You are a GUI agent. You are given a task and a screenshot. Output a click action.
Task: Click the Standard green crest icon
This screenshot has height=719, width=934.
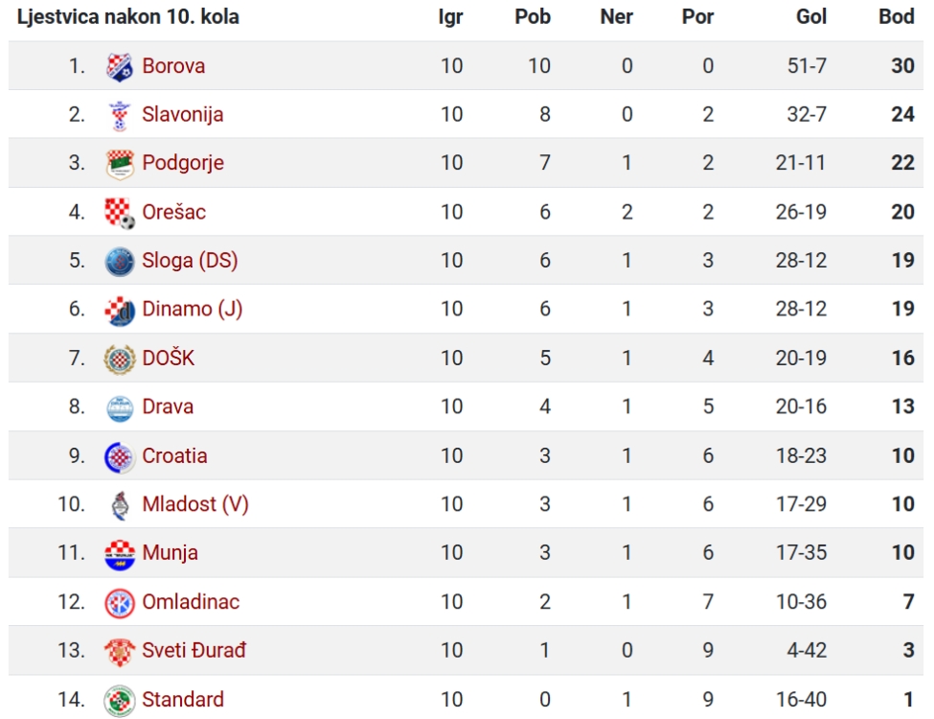pyautogui.click(x=119, y=700)
